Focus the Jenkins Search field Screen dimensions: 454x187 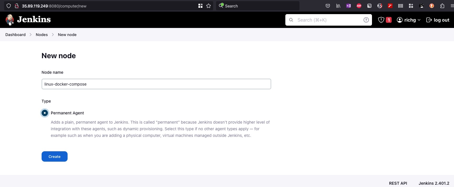coord(329,20)
